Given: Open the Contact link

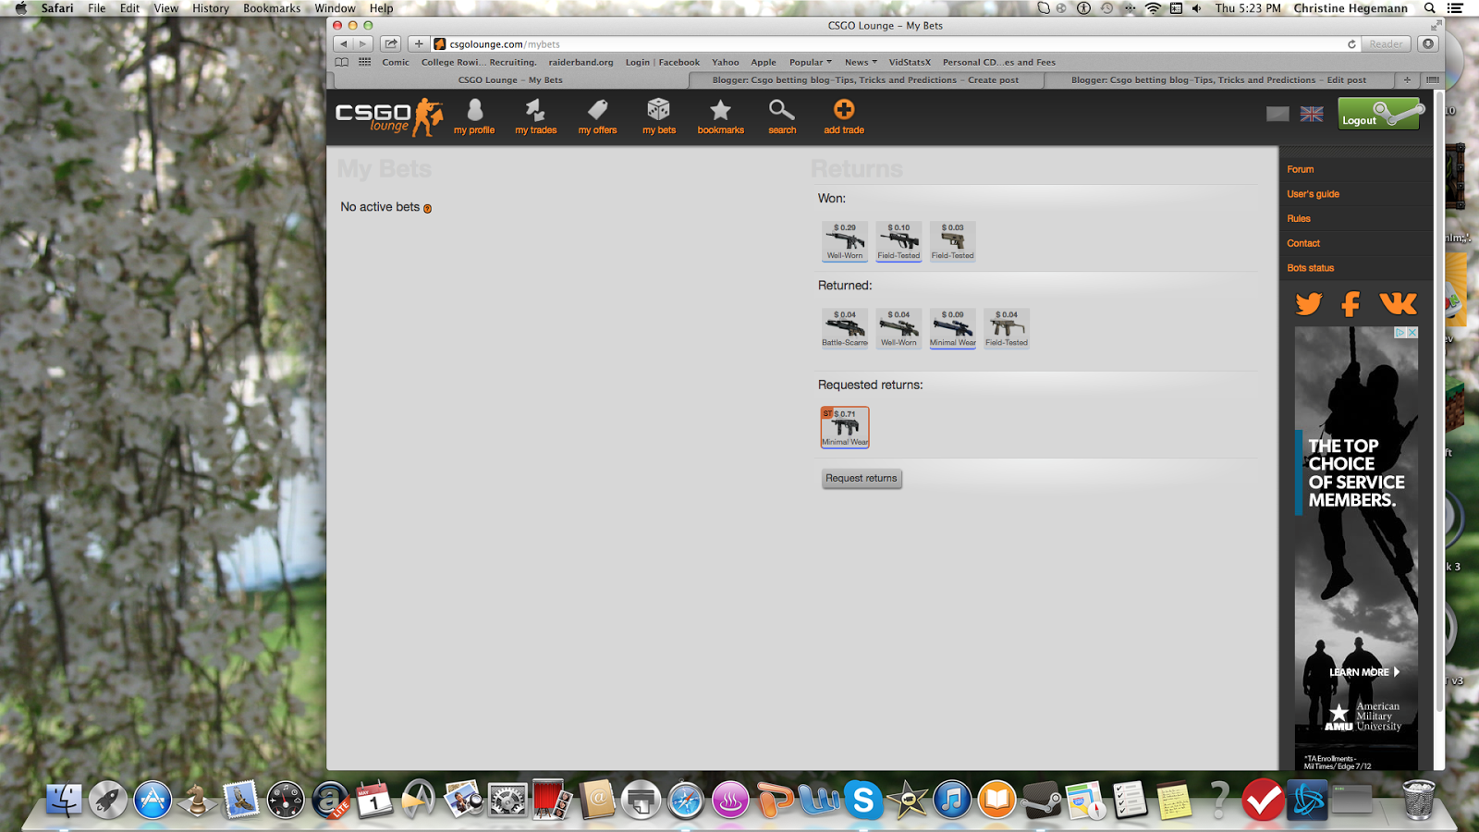Looking at the screenshot, I should [x=1303, y=243].
